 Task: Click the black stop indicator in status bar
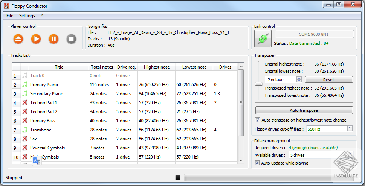(178, 178)
